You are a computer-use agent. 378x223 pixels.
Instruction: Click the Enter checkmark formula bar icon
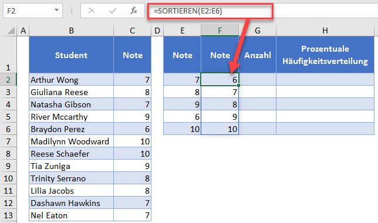(113, 11)
